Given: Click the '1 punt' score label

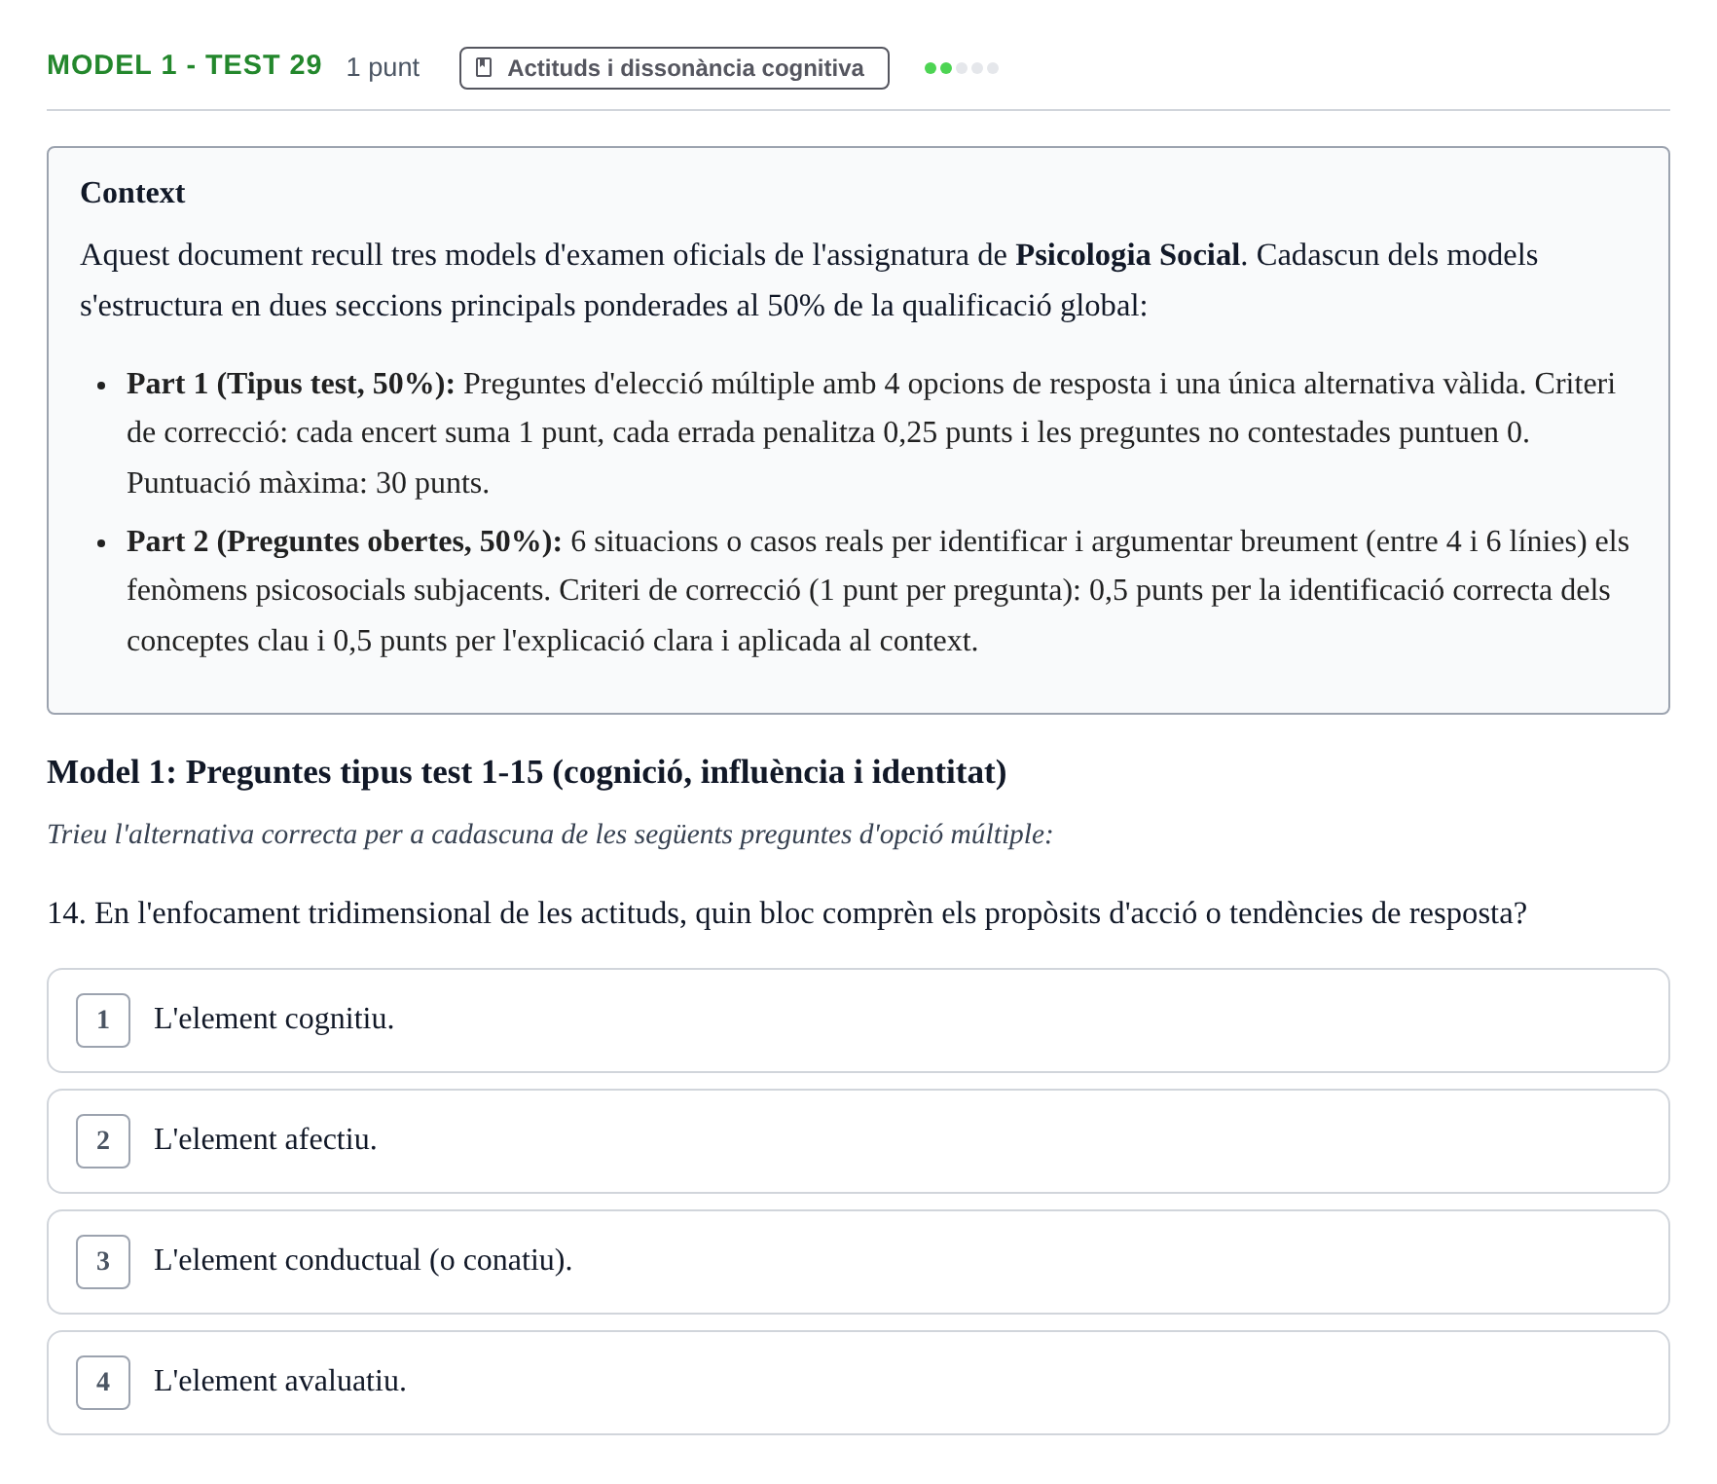Looking at the screenshot, I should (x=383, y=67).
